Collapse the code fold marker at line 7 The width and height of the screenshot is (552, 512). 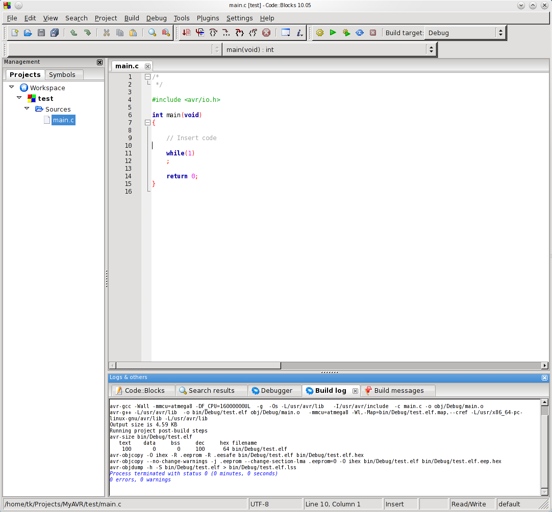(x=147, y=122)
